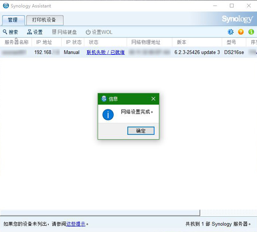Open the 这些提示 help link
The width and height of the screenshot is (257, 232).
pyautogui.click(x=76, y=224)
